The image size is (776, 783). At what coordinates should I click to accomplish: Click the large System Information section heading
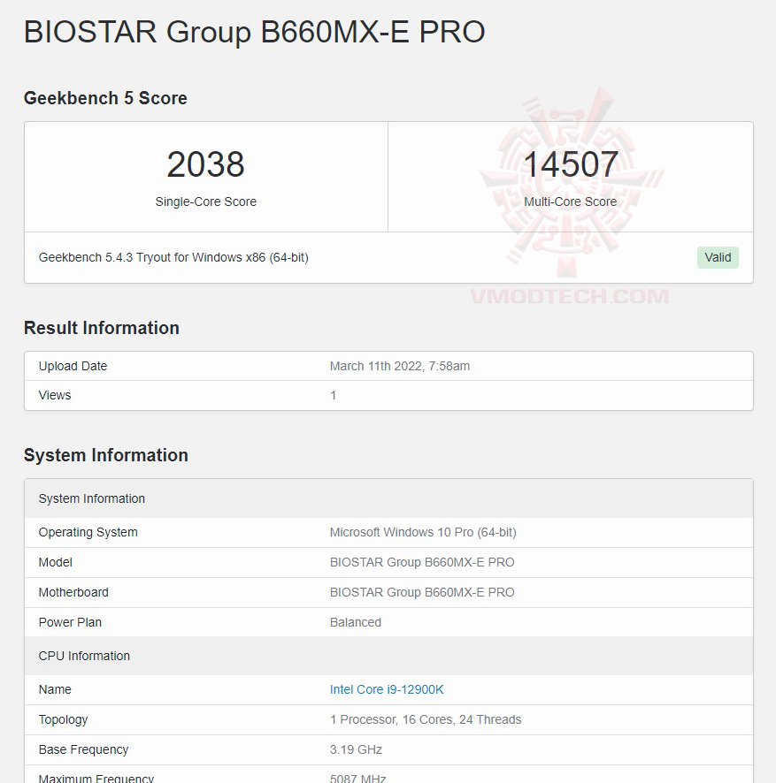(105, 455)
